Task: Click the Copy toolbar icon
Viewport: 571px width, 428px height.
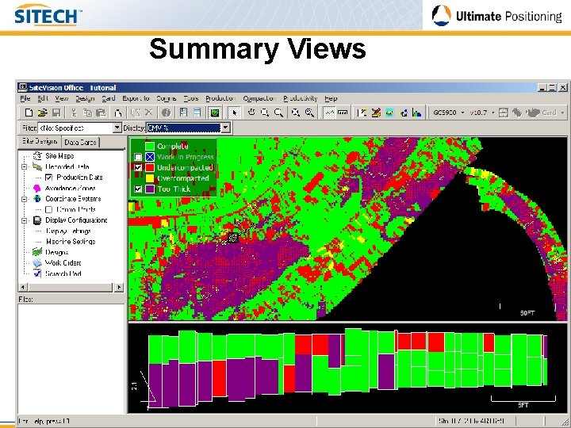Action: pyautogui.click(x=87, y=113)
